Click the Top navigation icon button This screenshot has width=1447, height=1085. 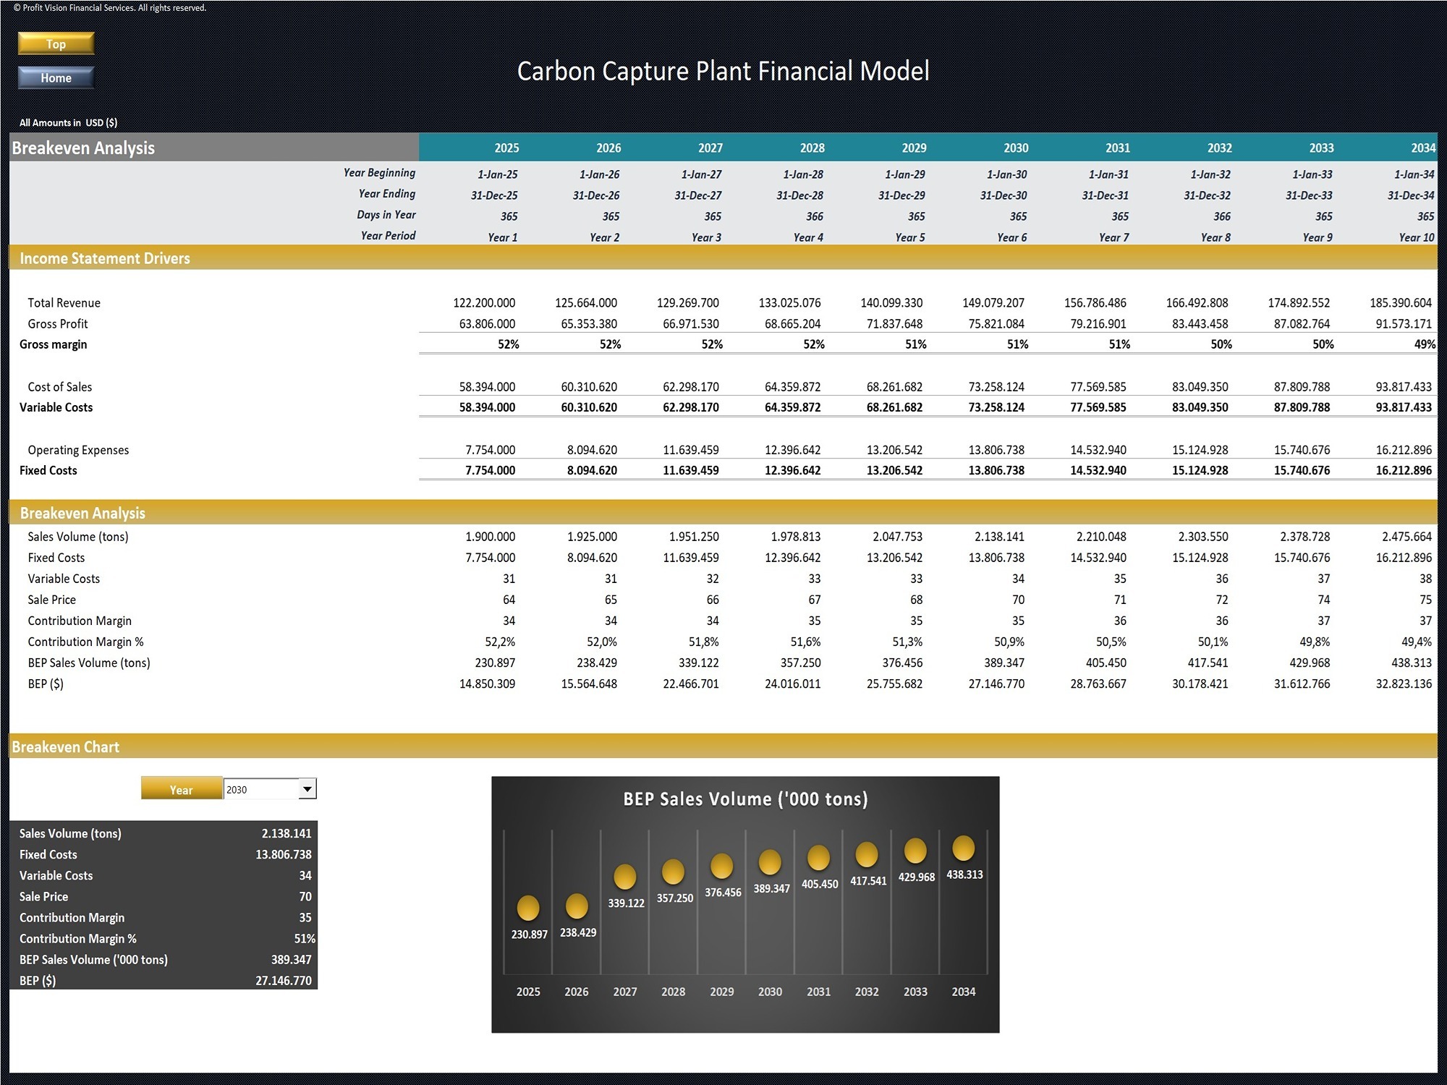[x=56, y=42]
